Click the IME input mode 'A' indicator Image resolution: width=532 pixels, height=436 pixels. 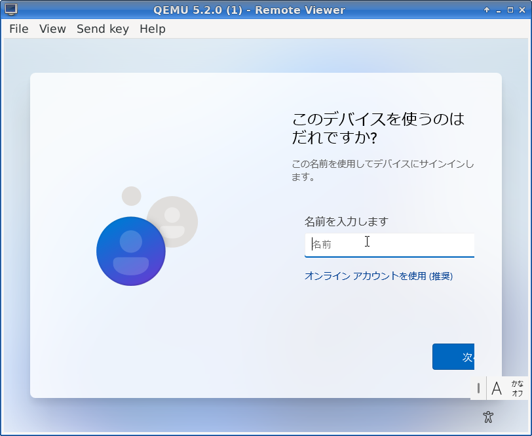[497, 388]
